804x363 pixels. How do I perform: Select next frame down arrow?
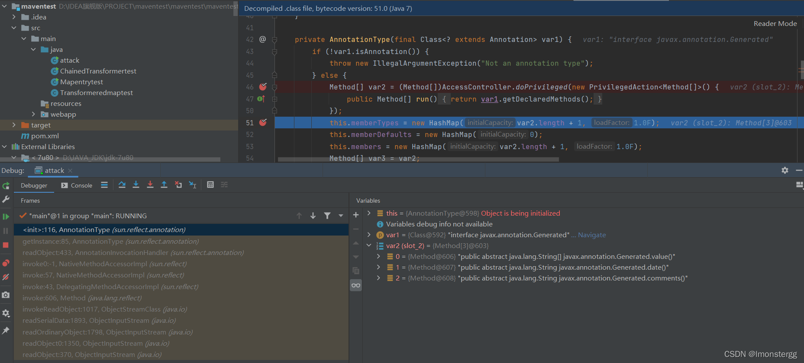click(x=313, y=216)
